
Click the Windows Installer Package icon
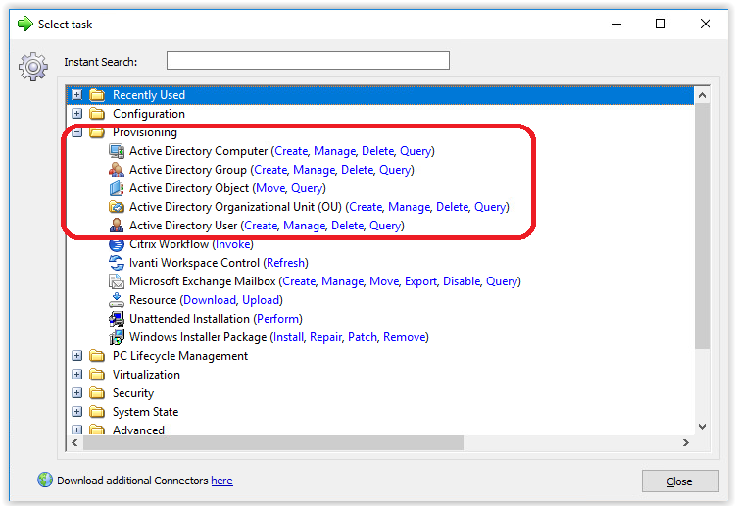point(117,337)
